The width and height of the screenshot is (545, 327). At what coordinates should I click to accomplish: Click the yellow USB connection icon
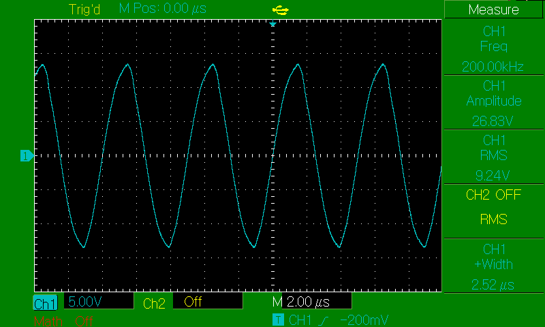[279, 10]
